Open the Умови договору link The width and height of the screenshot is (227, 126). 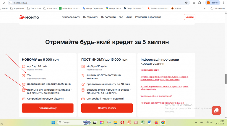pos(150,70)
